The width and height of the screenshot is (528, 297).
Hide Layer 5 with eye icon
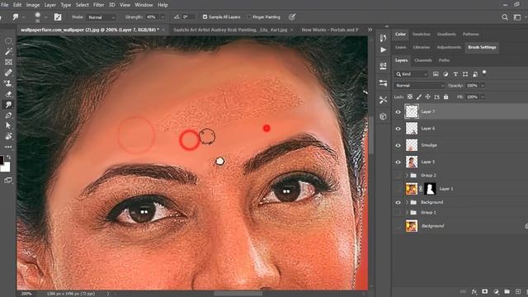point(398,163)
